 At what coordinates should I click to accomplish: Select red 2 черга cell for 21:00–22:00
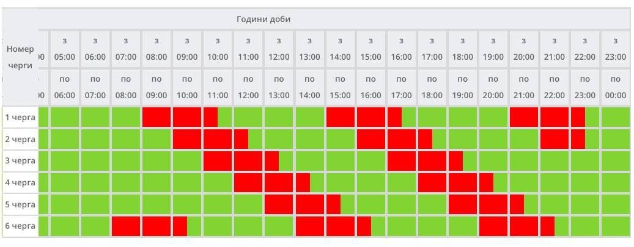click(x=555, y=139)
